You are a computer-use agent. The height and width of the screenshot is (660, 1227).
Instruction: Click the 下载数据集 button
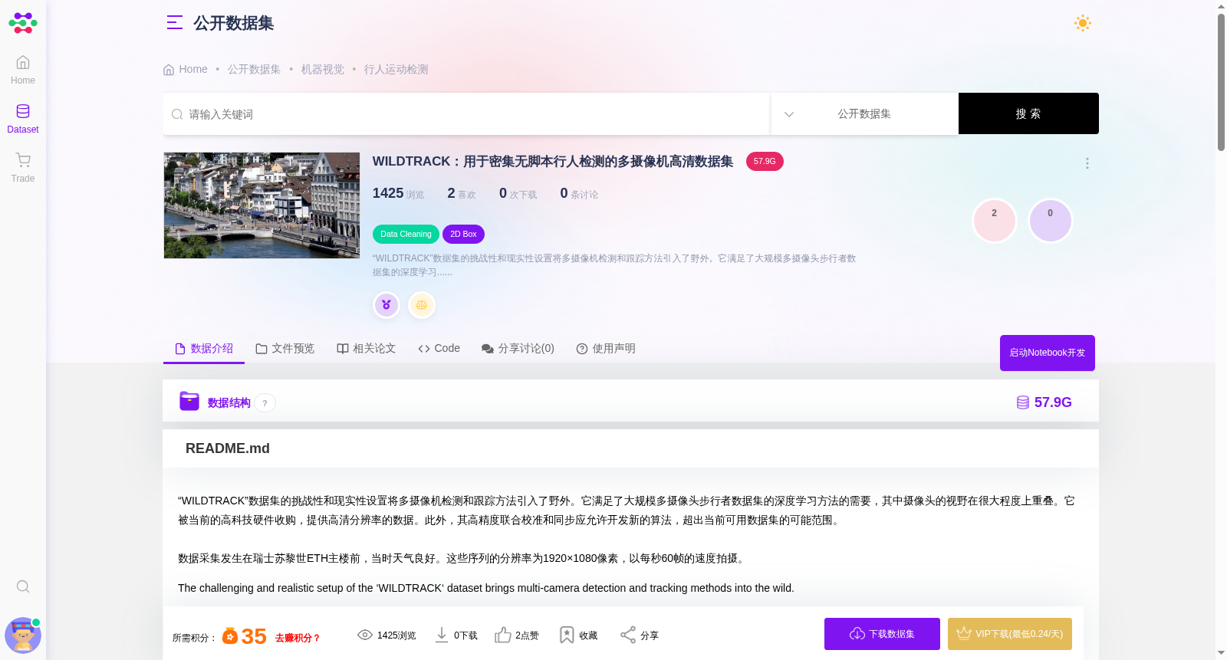(882, 634)
